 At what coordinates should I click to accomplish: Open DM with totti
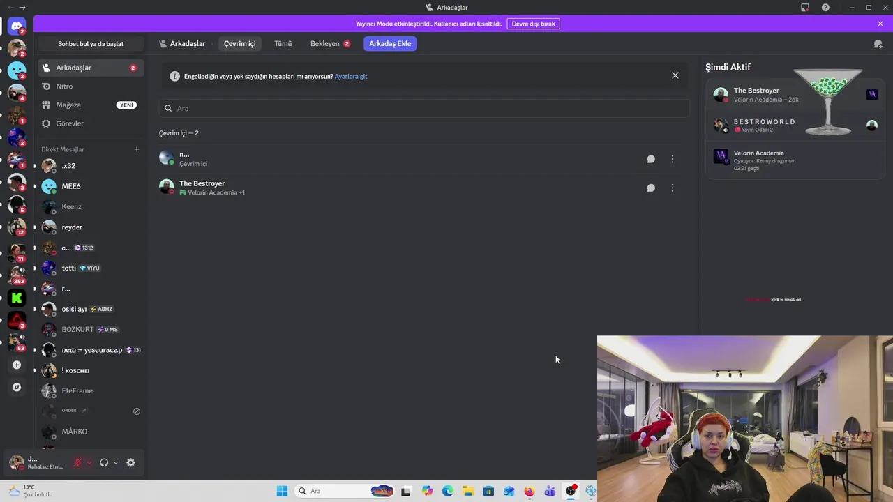coord(91,268)
